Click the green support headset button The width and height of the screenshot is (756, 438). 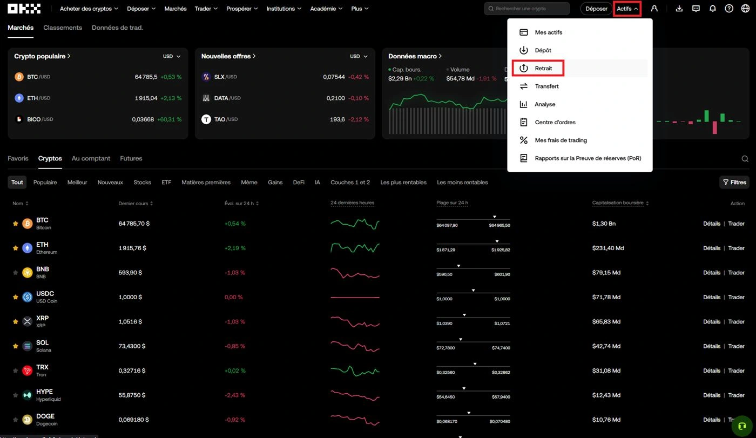point(742,426)
